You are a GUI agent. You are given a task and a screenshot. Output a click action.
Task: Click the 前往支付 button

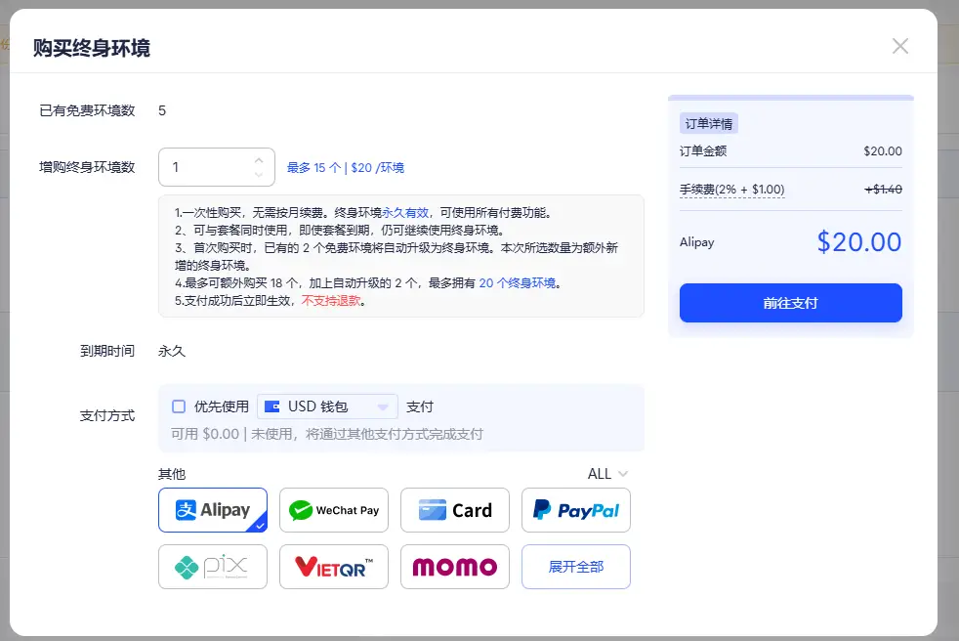pyautogui.click(x=791, y=303)
